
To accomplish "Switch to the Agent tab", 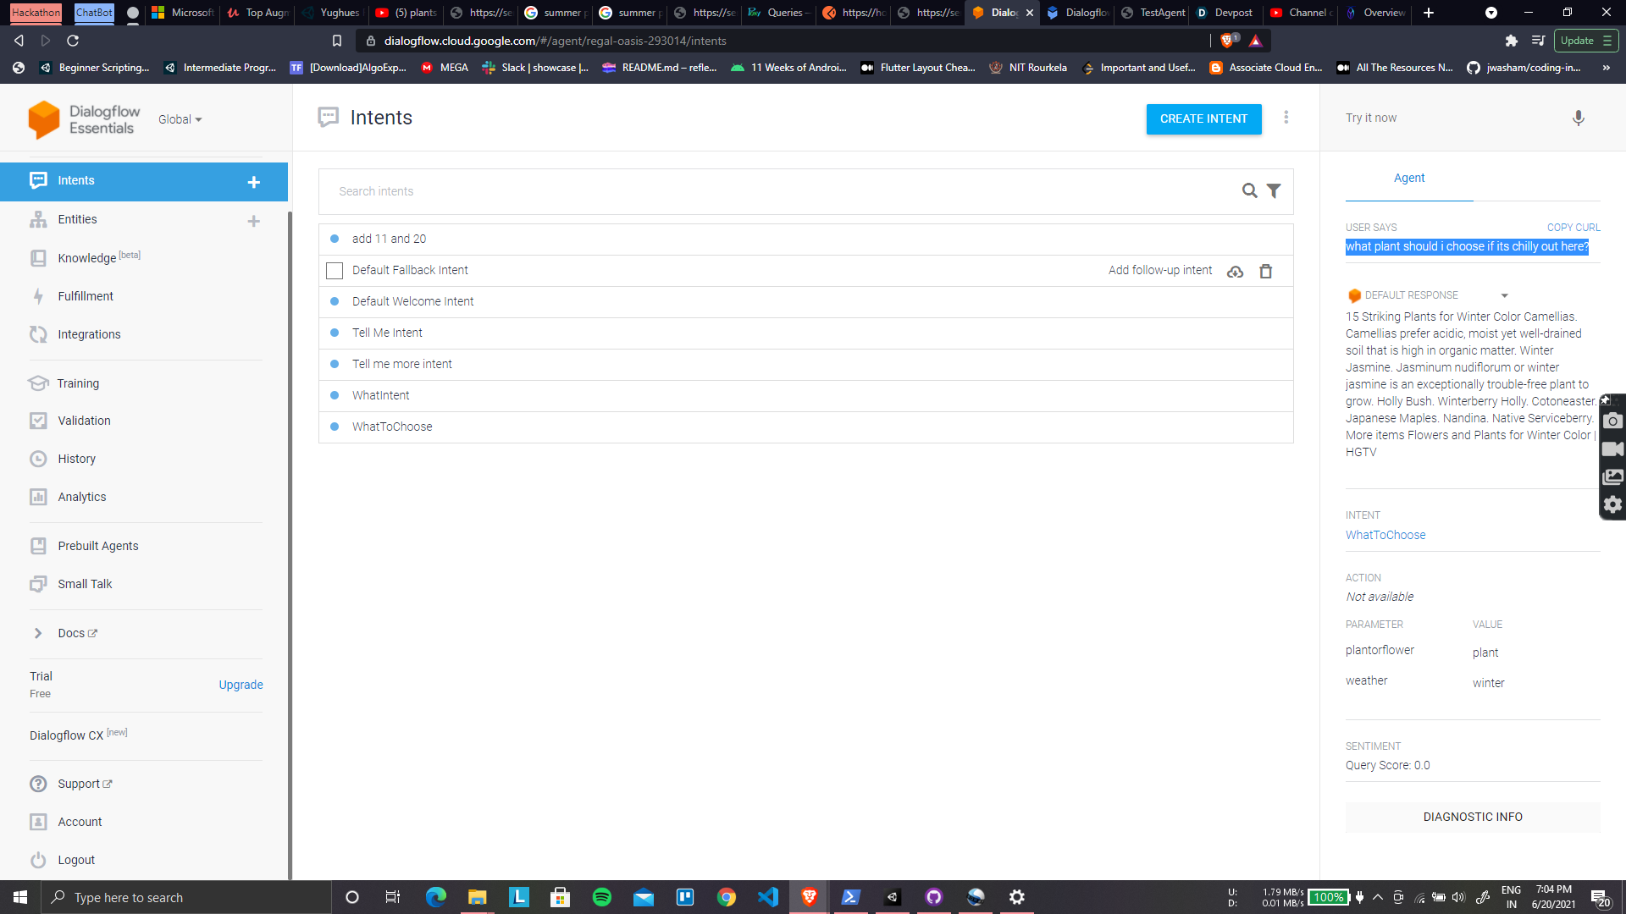I will coord(1408,178).
